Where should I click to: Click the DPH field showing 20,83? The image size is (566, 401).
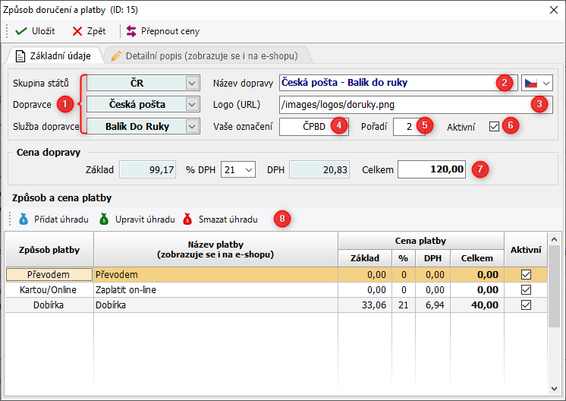(319, 170)
